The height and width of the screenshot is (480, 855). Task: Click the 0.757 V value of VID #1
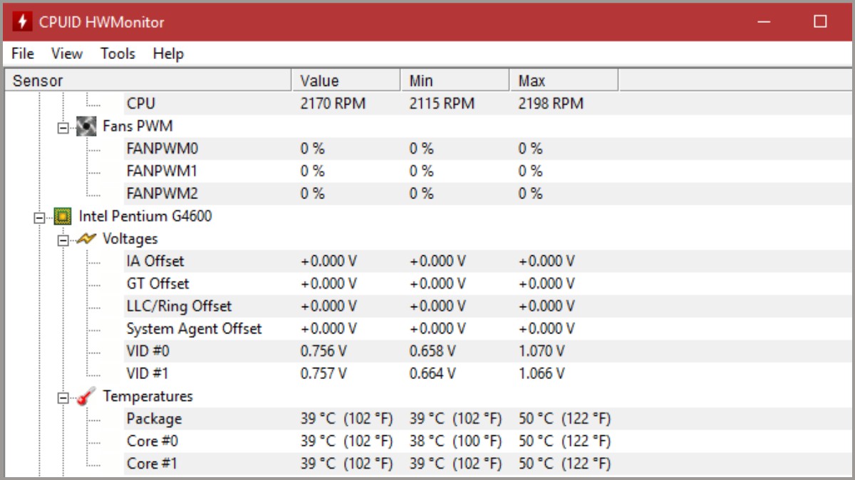coord(323,373)
